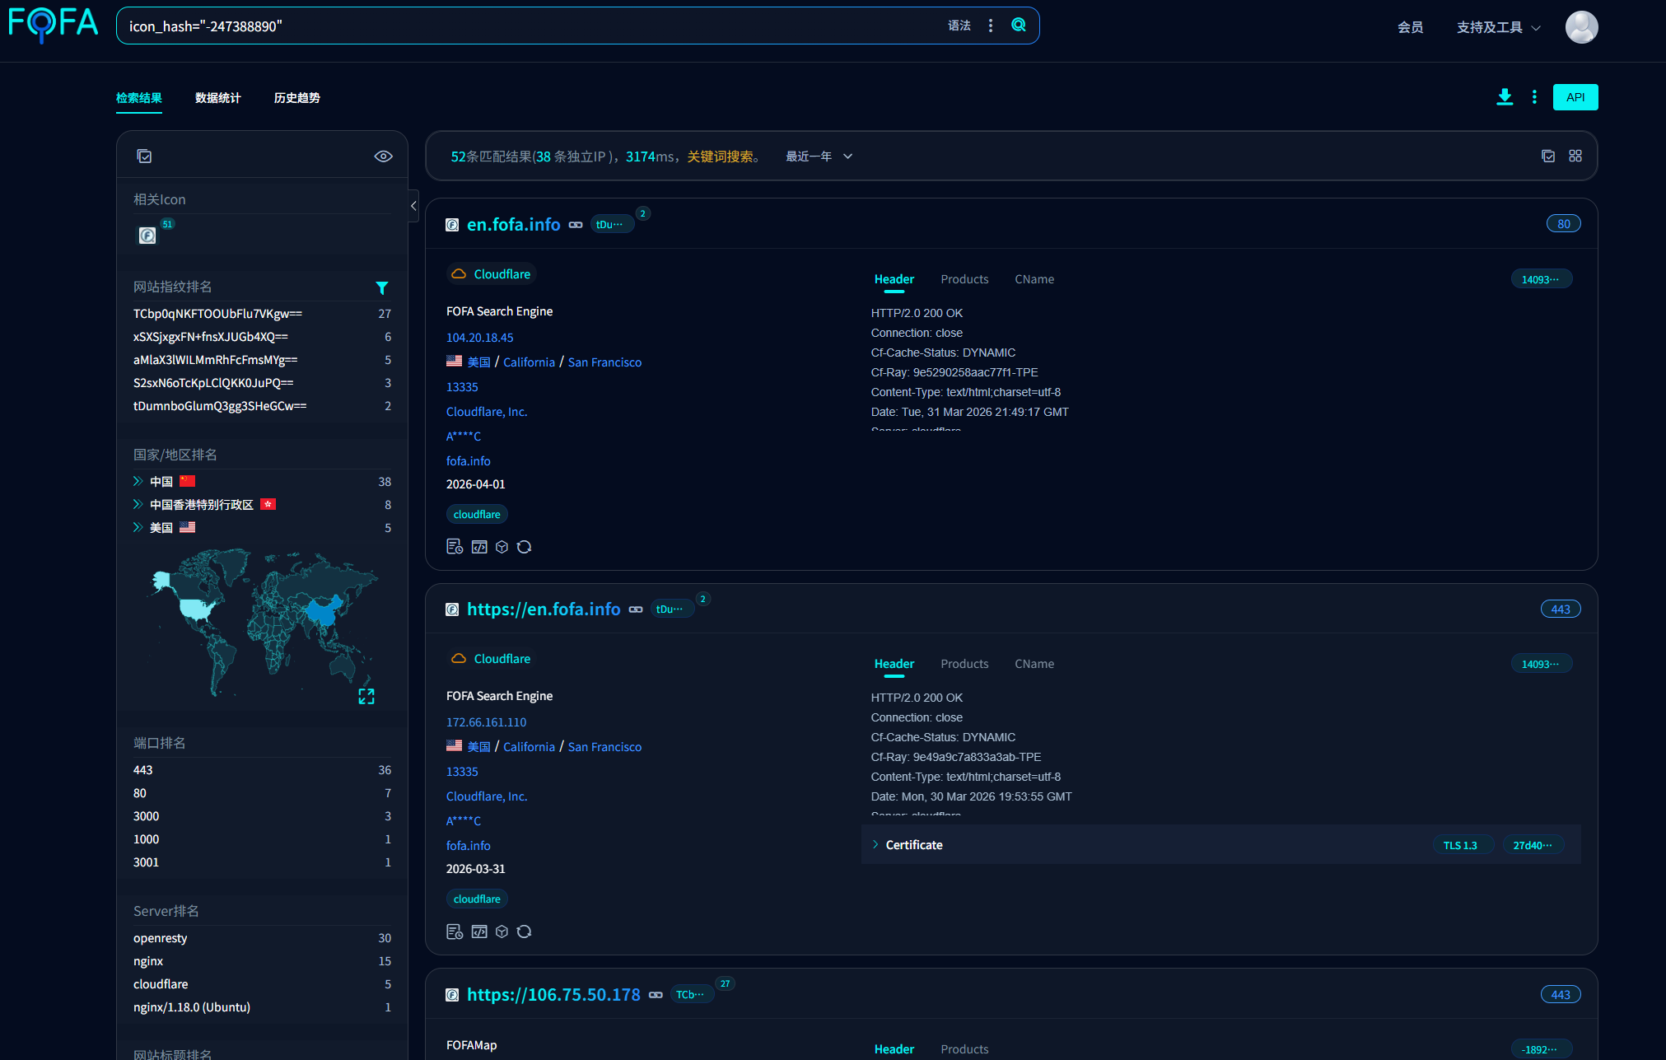Click first footer icon in https://en.fofa.info card
1666x1060 pixels.
[x=455, y=932]
